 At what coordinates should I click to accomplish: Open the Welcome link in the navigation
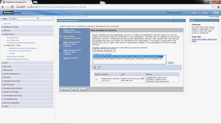tap(7, 24)
